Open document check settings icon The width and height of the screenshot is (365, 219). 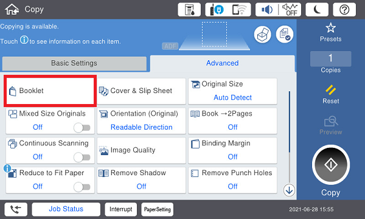click(285, 35)
